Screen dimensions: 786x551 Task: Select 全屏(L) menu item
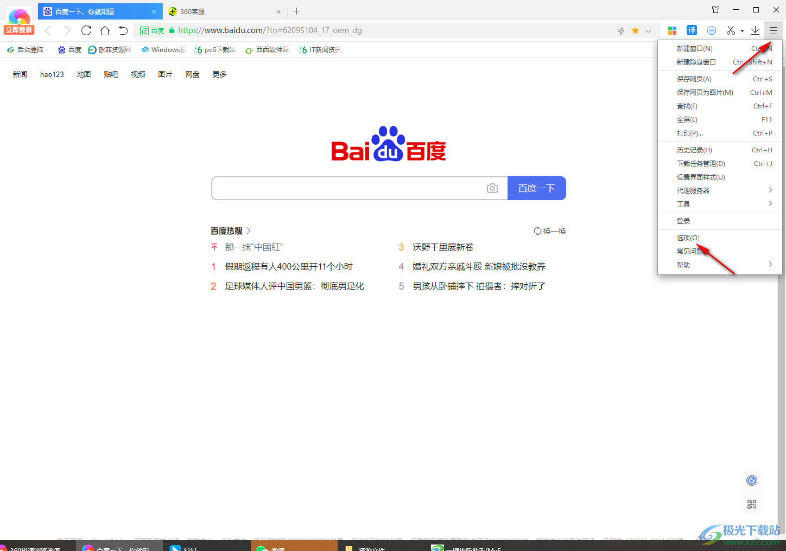click(x=720, y=119)
